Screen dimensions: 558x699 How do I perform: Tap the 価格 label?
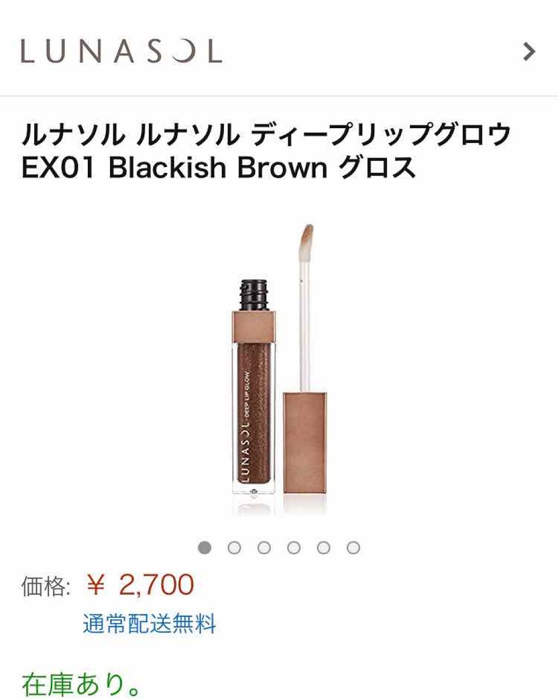[46, 586]
